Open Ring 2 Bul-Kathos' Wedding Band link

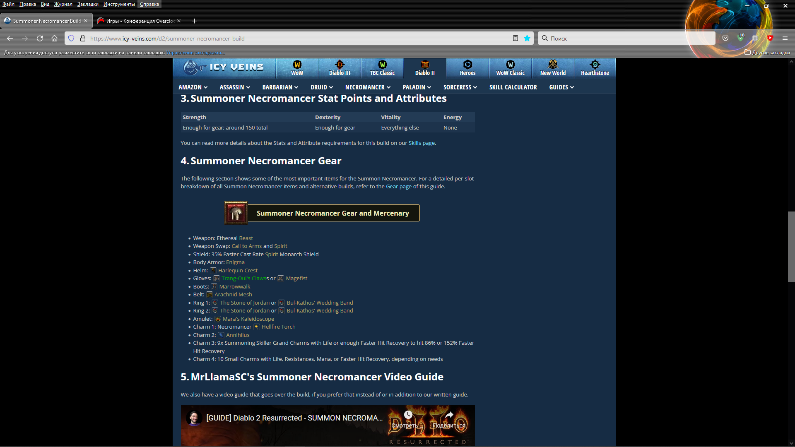coord(320,311)
